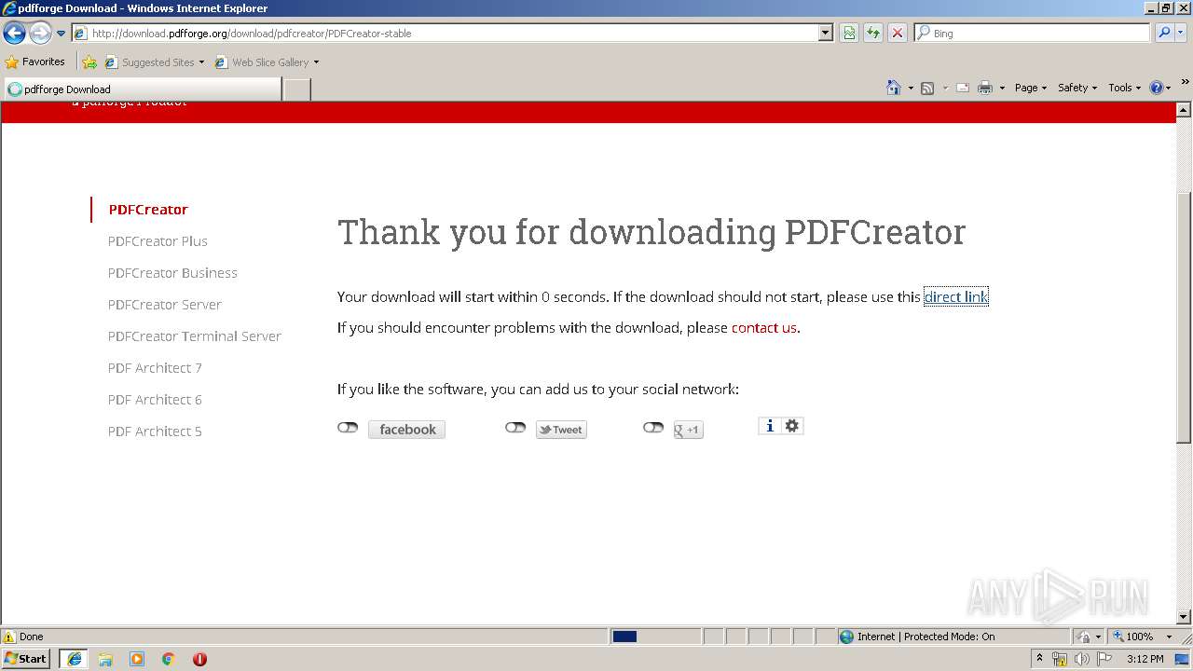This screenshot has width=1193, height=671.
Task: Refresh the page with the Refresh icon
Action: coord(873,33)
